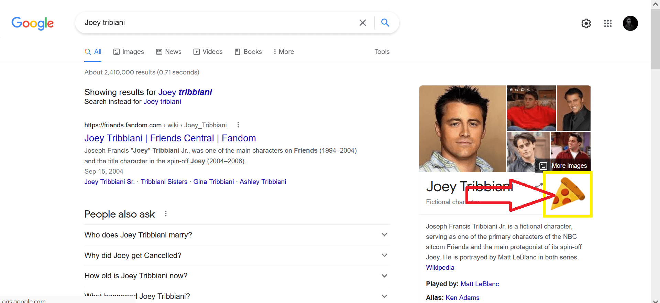Click the More images button
Viewport: 660px width, 303px height.
tap(563, 166)
